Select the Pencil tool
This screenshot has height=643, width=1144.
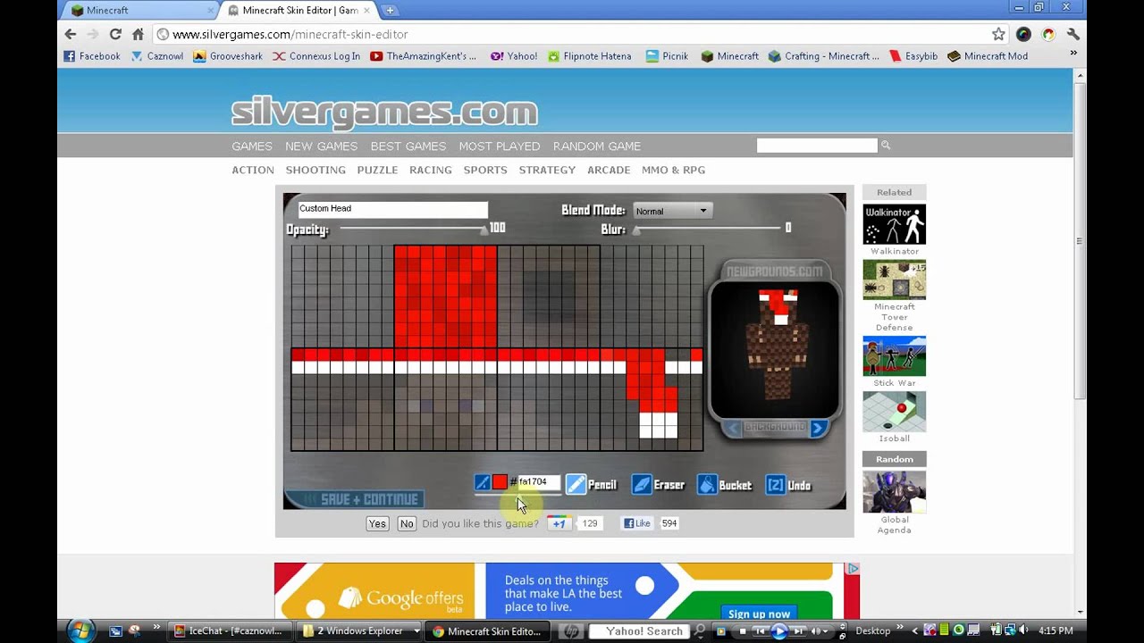592,485
